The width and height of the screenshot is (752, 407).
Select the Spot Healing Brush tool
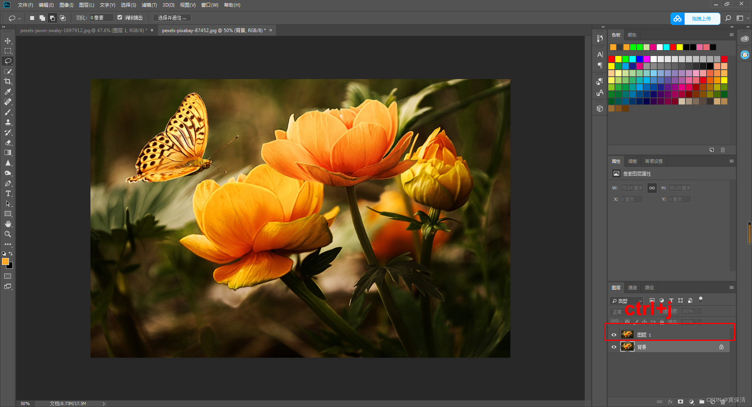click(8, 102)
